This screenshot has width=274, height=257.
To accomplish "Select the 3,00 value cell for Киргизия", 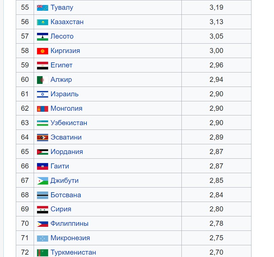I will click(216, 51).
